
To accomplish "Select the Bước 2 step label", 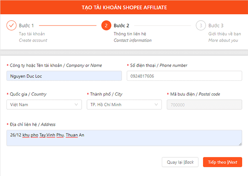I will (x=121, y=26).
